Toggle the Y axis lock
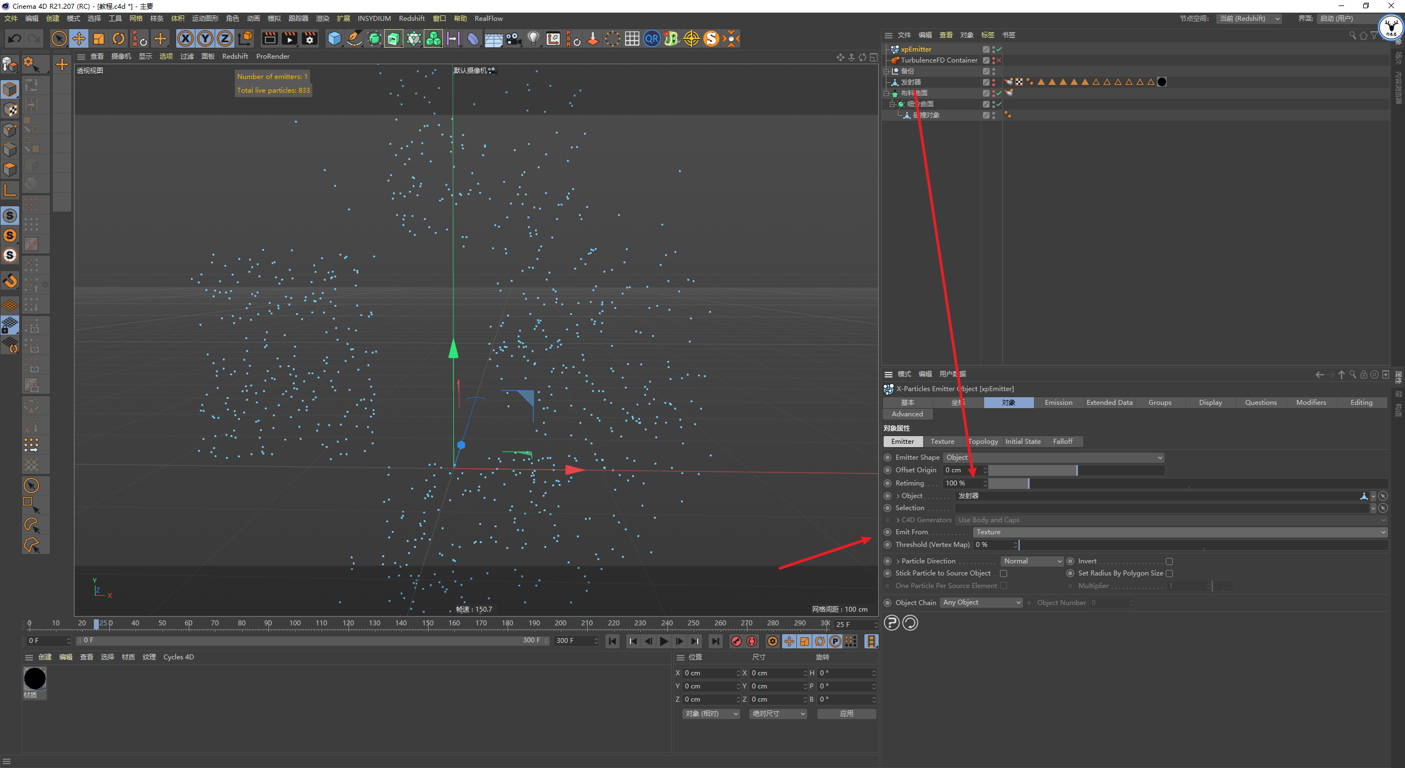 (x=205, y=38)
